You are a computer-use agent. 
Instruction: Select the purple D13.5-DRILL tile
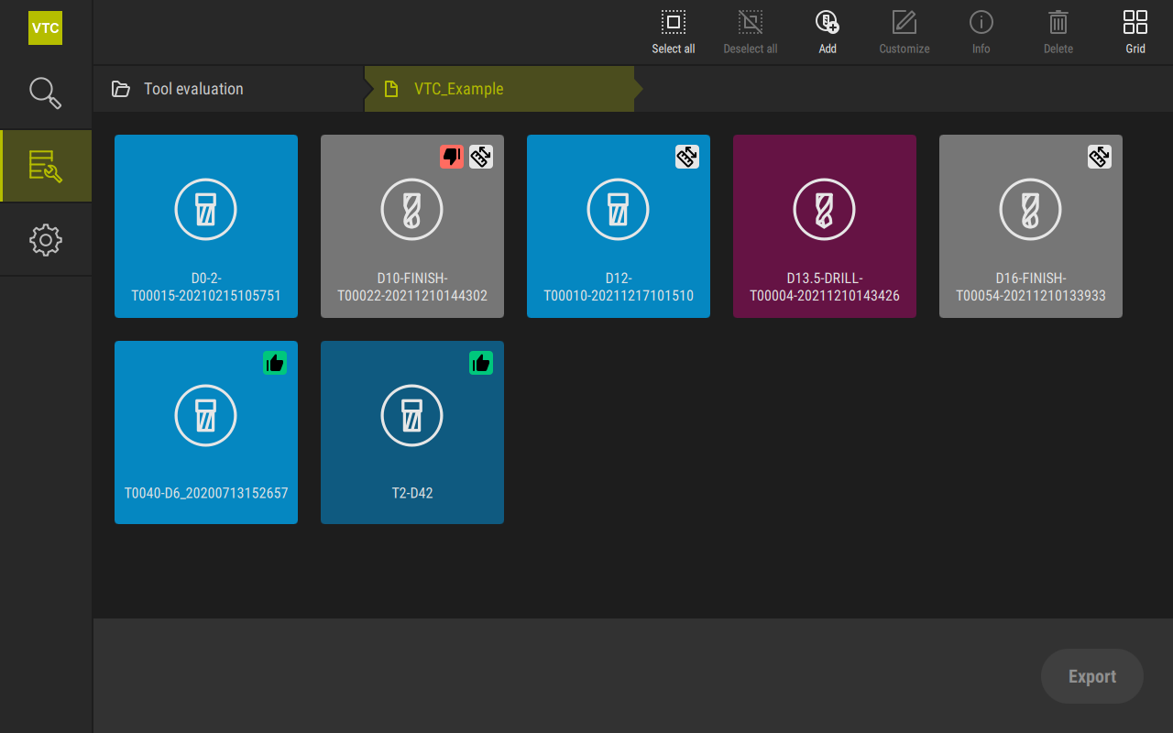pyautogui.click(x=825, y=226)
